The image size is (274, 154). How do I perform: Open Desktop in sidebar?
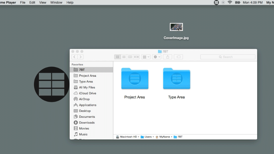pyautogui.click(x=91, y=111)
